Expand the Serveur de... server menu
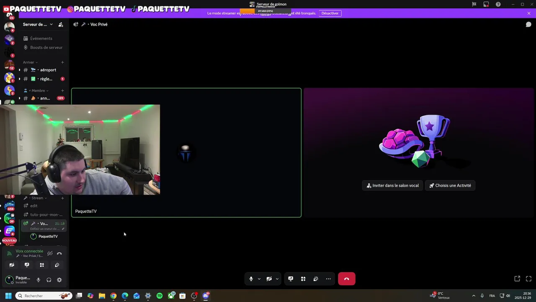The width and height of the screenshot is (536, 302). point(38,24)
